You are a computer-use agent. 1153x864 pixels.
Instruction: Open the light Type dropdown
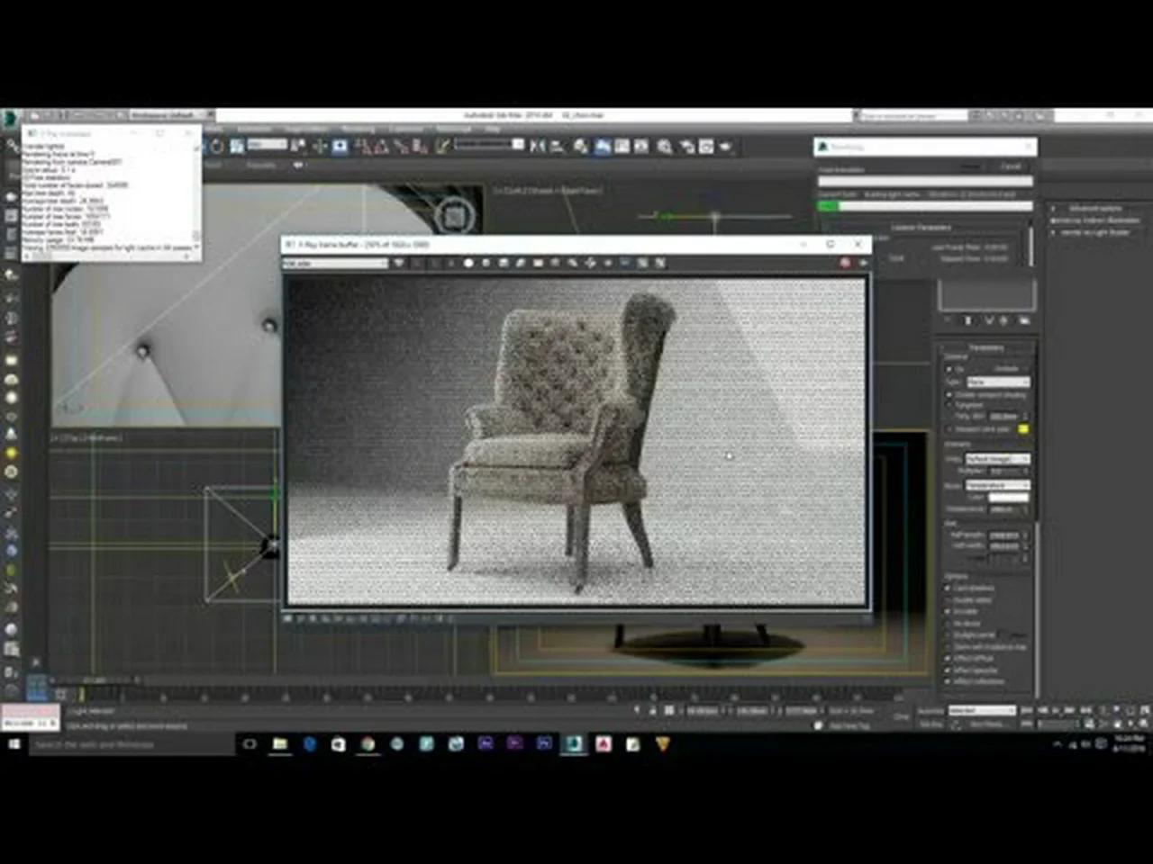[x=998, y=382]
